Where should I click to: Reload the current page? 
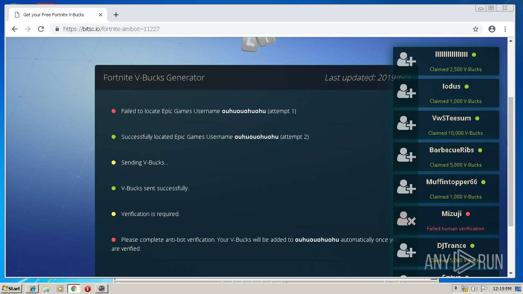[x=41, y=29]
